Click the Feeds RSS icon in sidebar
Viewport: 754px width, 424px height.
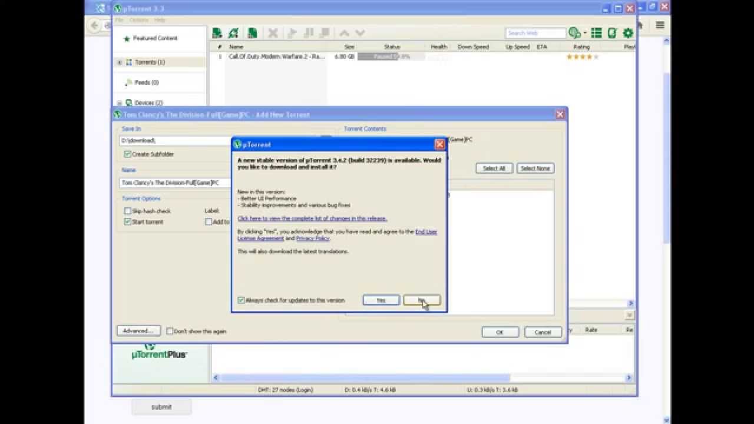(128, 82)
